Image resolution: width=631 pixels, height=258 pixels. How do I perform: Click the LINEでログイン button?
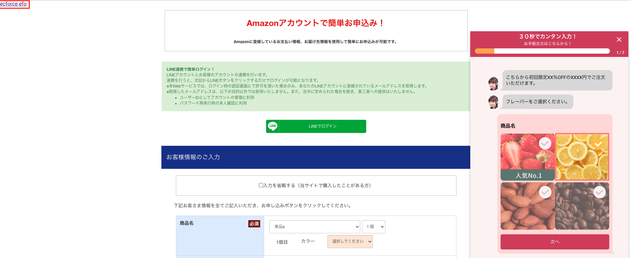[316, 126]
